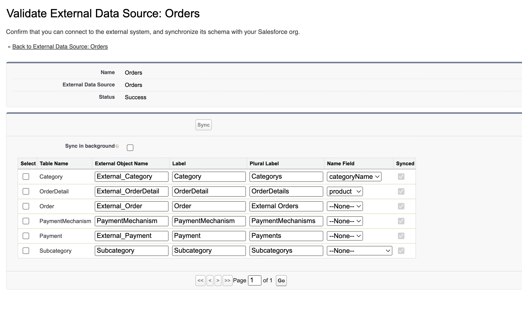Check the OrderDetail row for syncing
This screenshot has width=522, height=317.
tap(26, 191)
